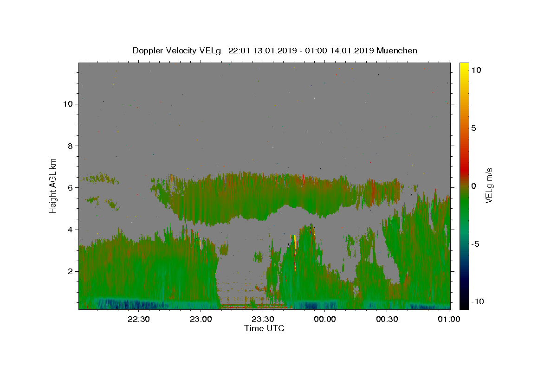The image size is (557, 371).
Task: Click the plot title 'Doppler Velocity VELg'
Action: (177, 51)
